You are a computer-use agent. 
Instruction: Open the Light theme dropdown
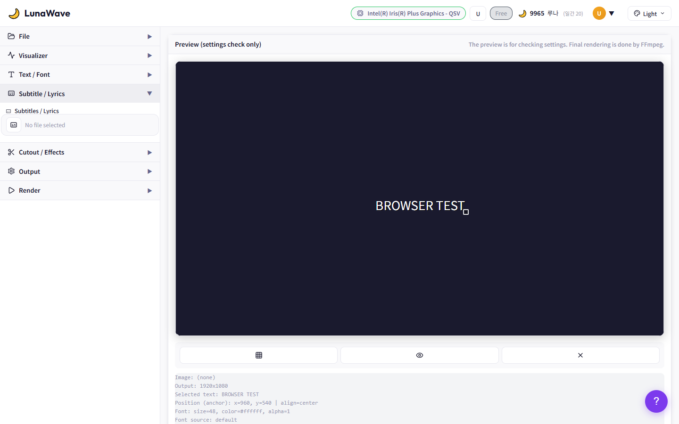pyautogui.click(x=649, y=14)
